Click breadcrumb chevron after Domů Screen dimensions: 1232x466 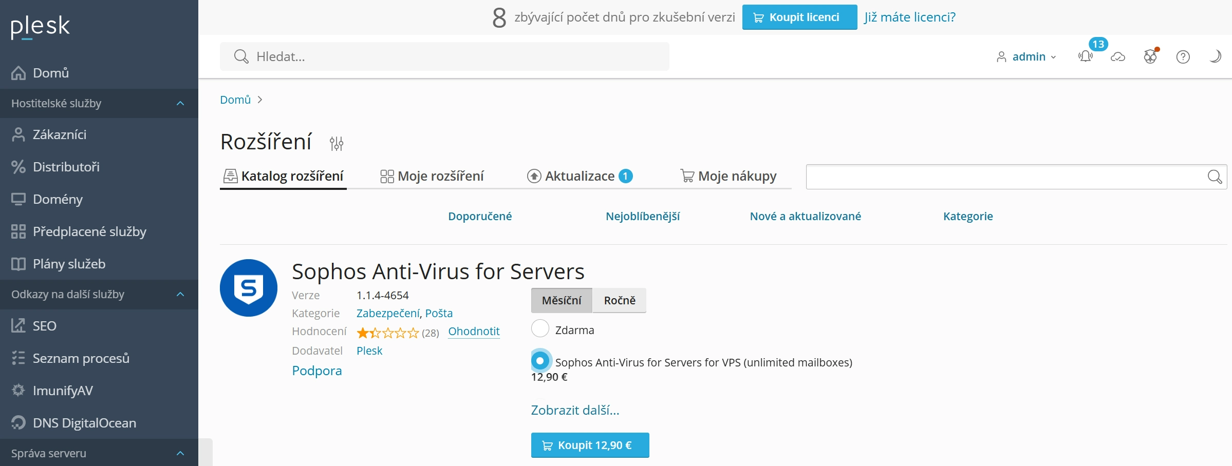(x=260, y=100)
